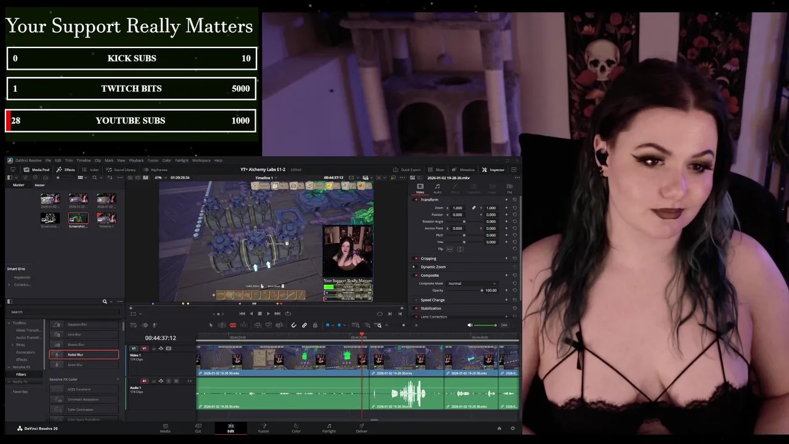Select the Selection arrow tool
789x444 pixels.
[211, 325]
